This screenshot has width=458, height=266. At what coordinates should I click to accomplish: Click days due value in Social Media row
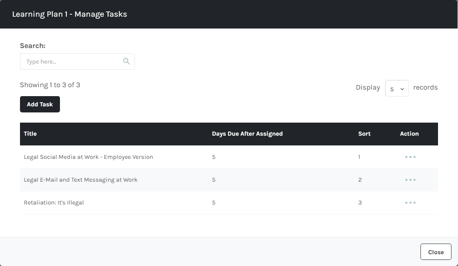click(214, 157)
